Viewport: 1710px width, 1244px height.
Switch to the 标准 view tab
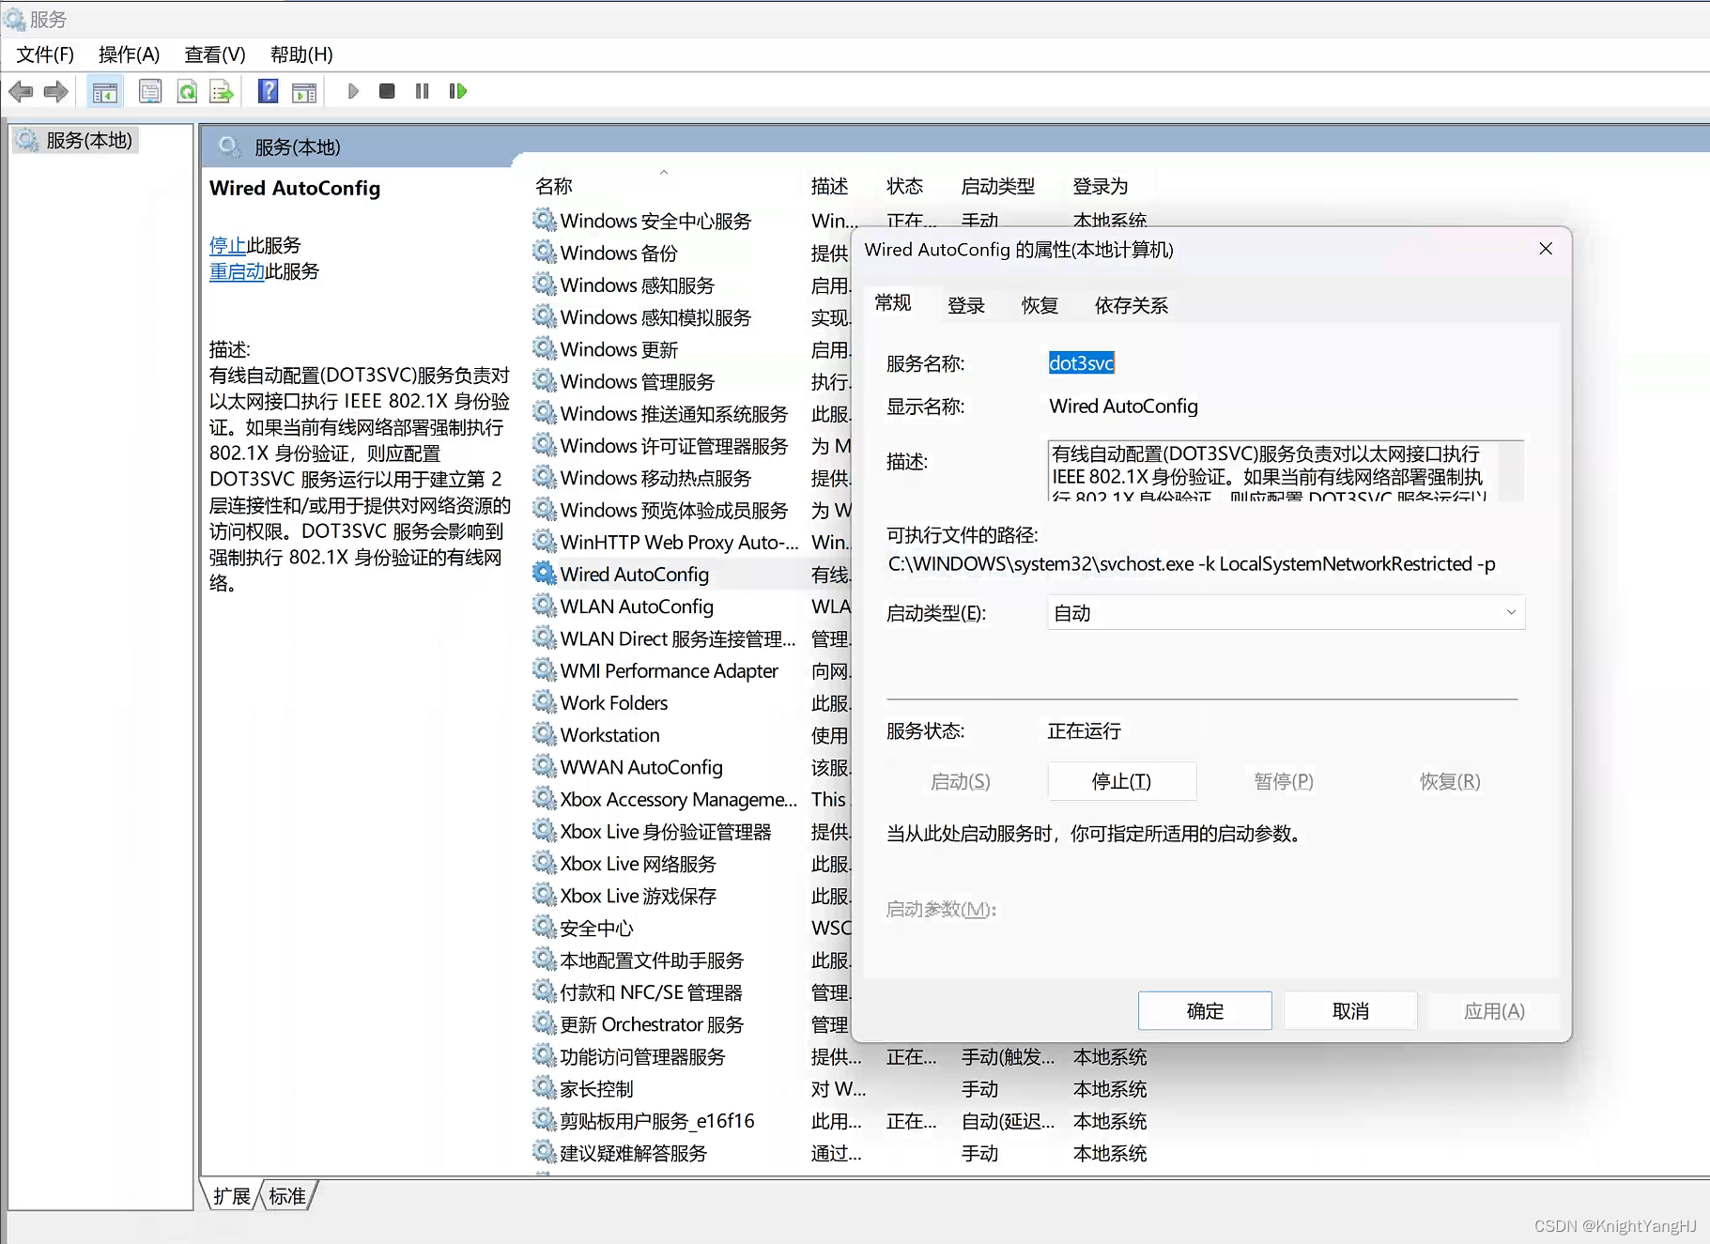pos(287,1195)
